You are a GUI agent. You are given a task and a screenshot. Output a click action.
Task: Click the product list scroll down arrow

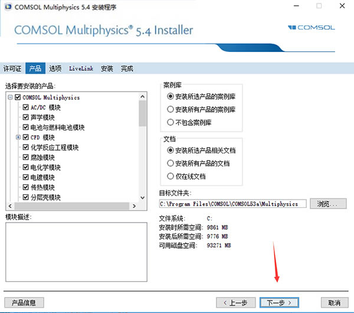(142, 198)
